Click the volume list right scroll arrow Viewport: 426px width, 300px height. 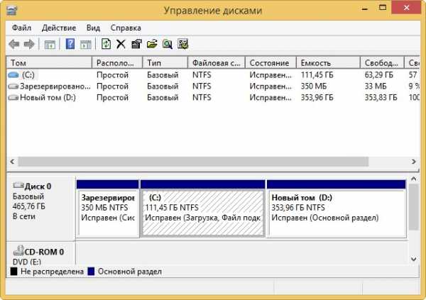pos(413,162)
